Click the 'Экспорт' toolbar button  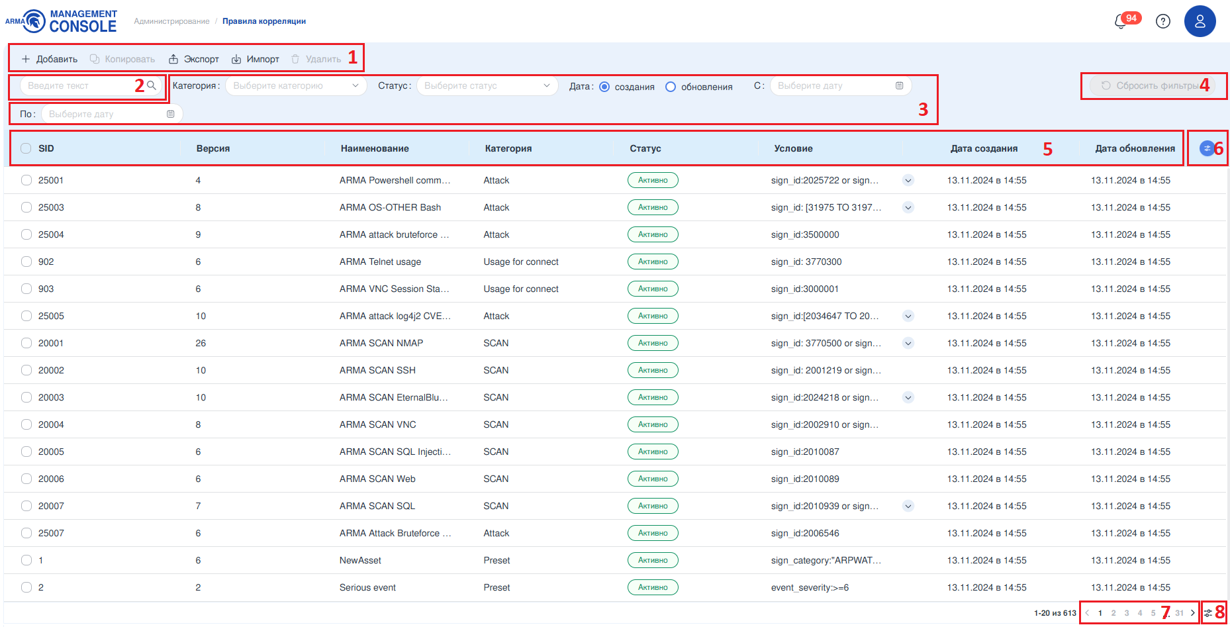[x=194, y=59]
